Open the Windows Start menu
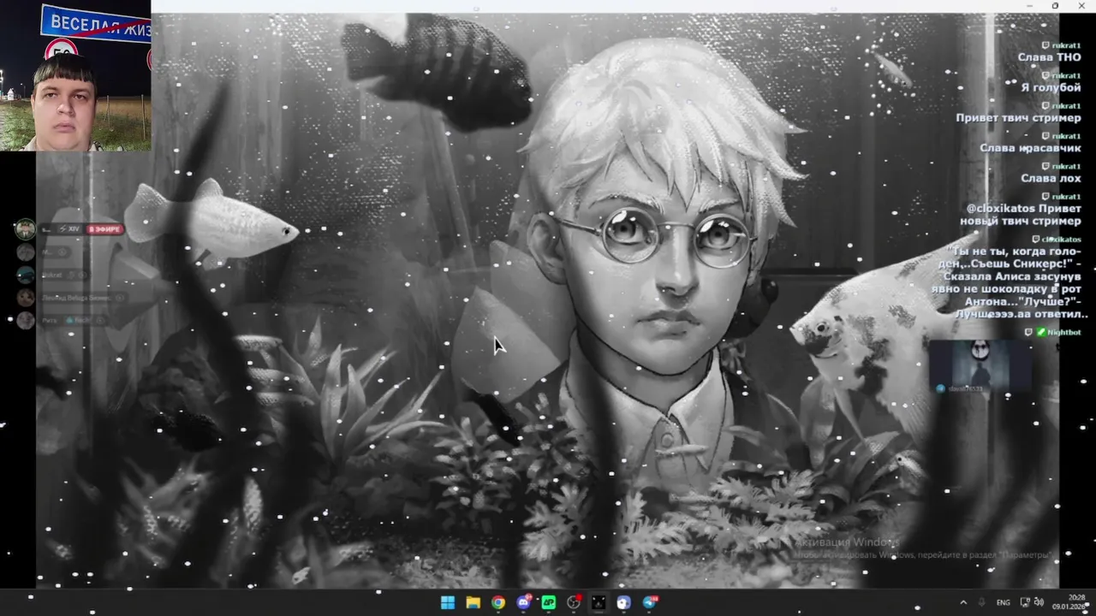 (448, 603)
